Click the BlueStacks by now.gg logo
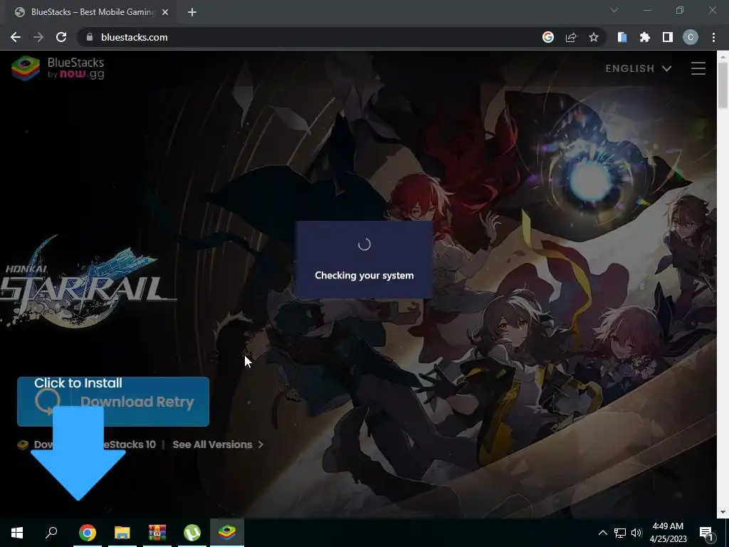This screenshot has height=547, width=729. tap(58, 68)
